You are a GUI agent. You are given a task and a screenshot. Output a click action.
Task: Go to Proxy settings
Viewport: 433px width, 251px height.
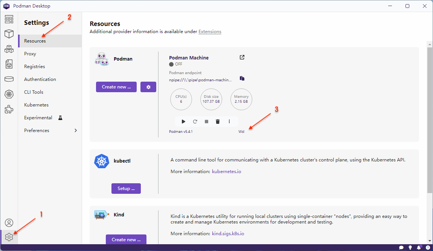point(50,53)
